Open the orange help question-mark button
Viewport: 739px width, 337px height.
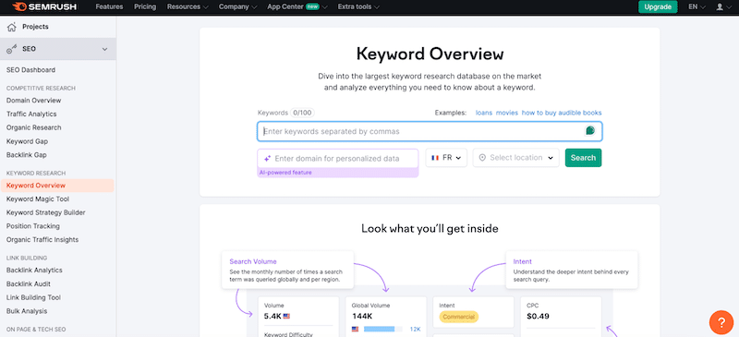(x=721, y=322)
